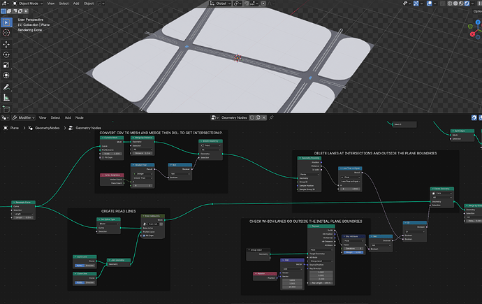
Task: Open Bezier dropdown on Set Spline Type node
Action: coord(109,224)
